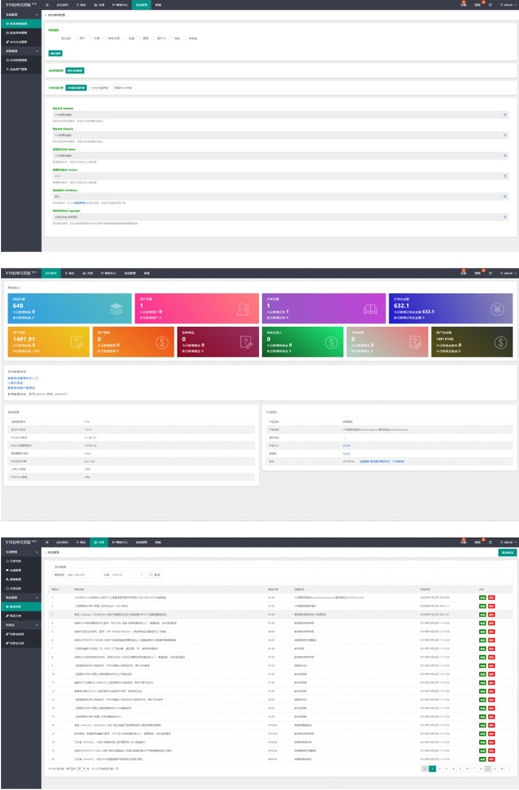Click the first blue link under the dashboard cards
Viewport: 519px width, 790px height.
click(x=23, y=378)
